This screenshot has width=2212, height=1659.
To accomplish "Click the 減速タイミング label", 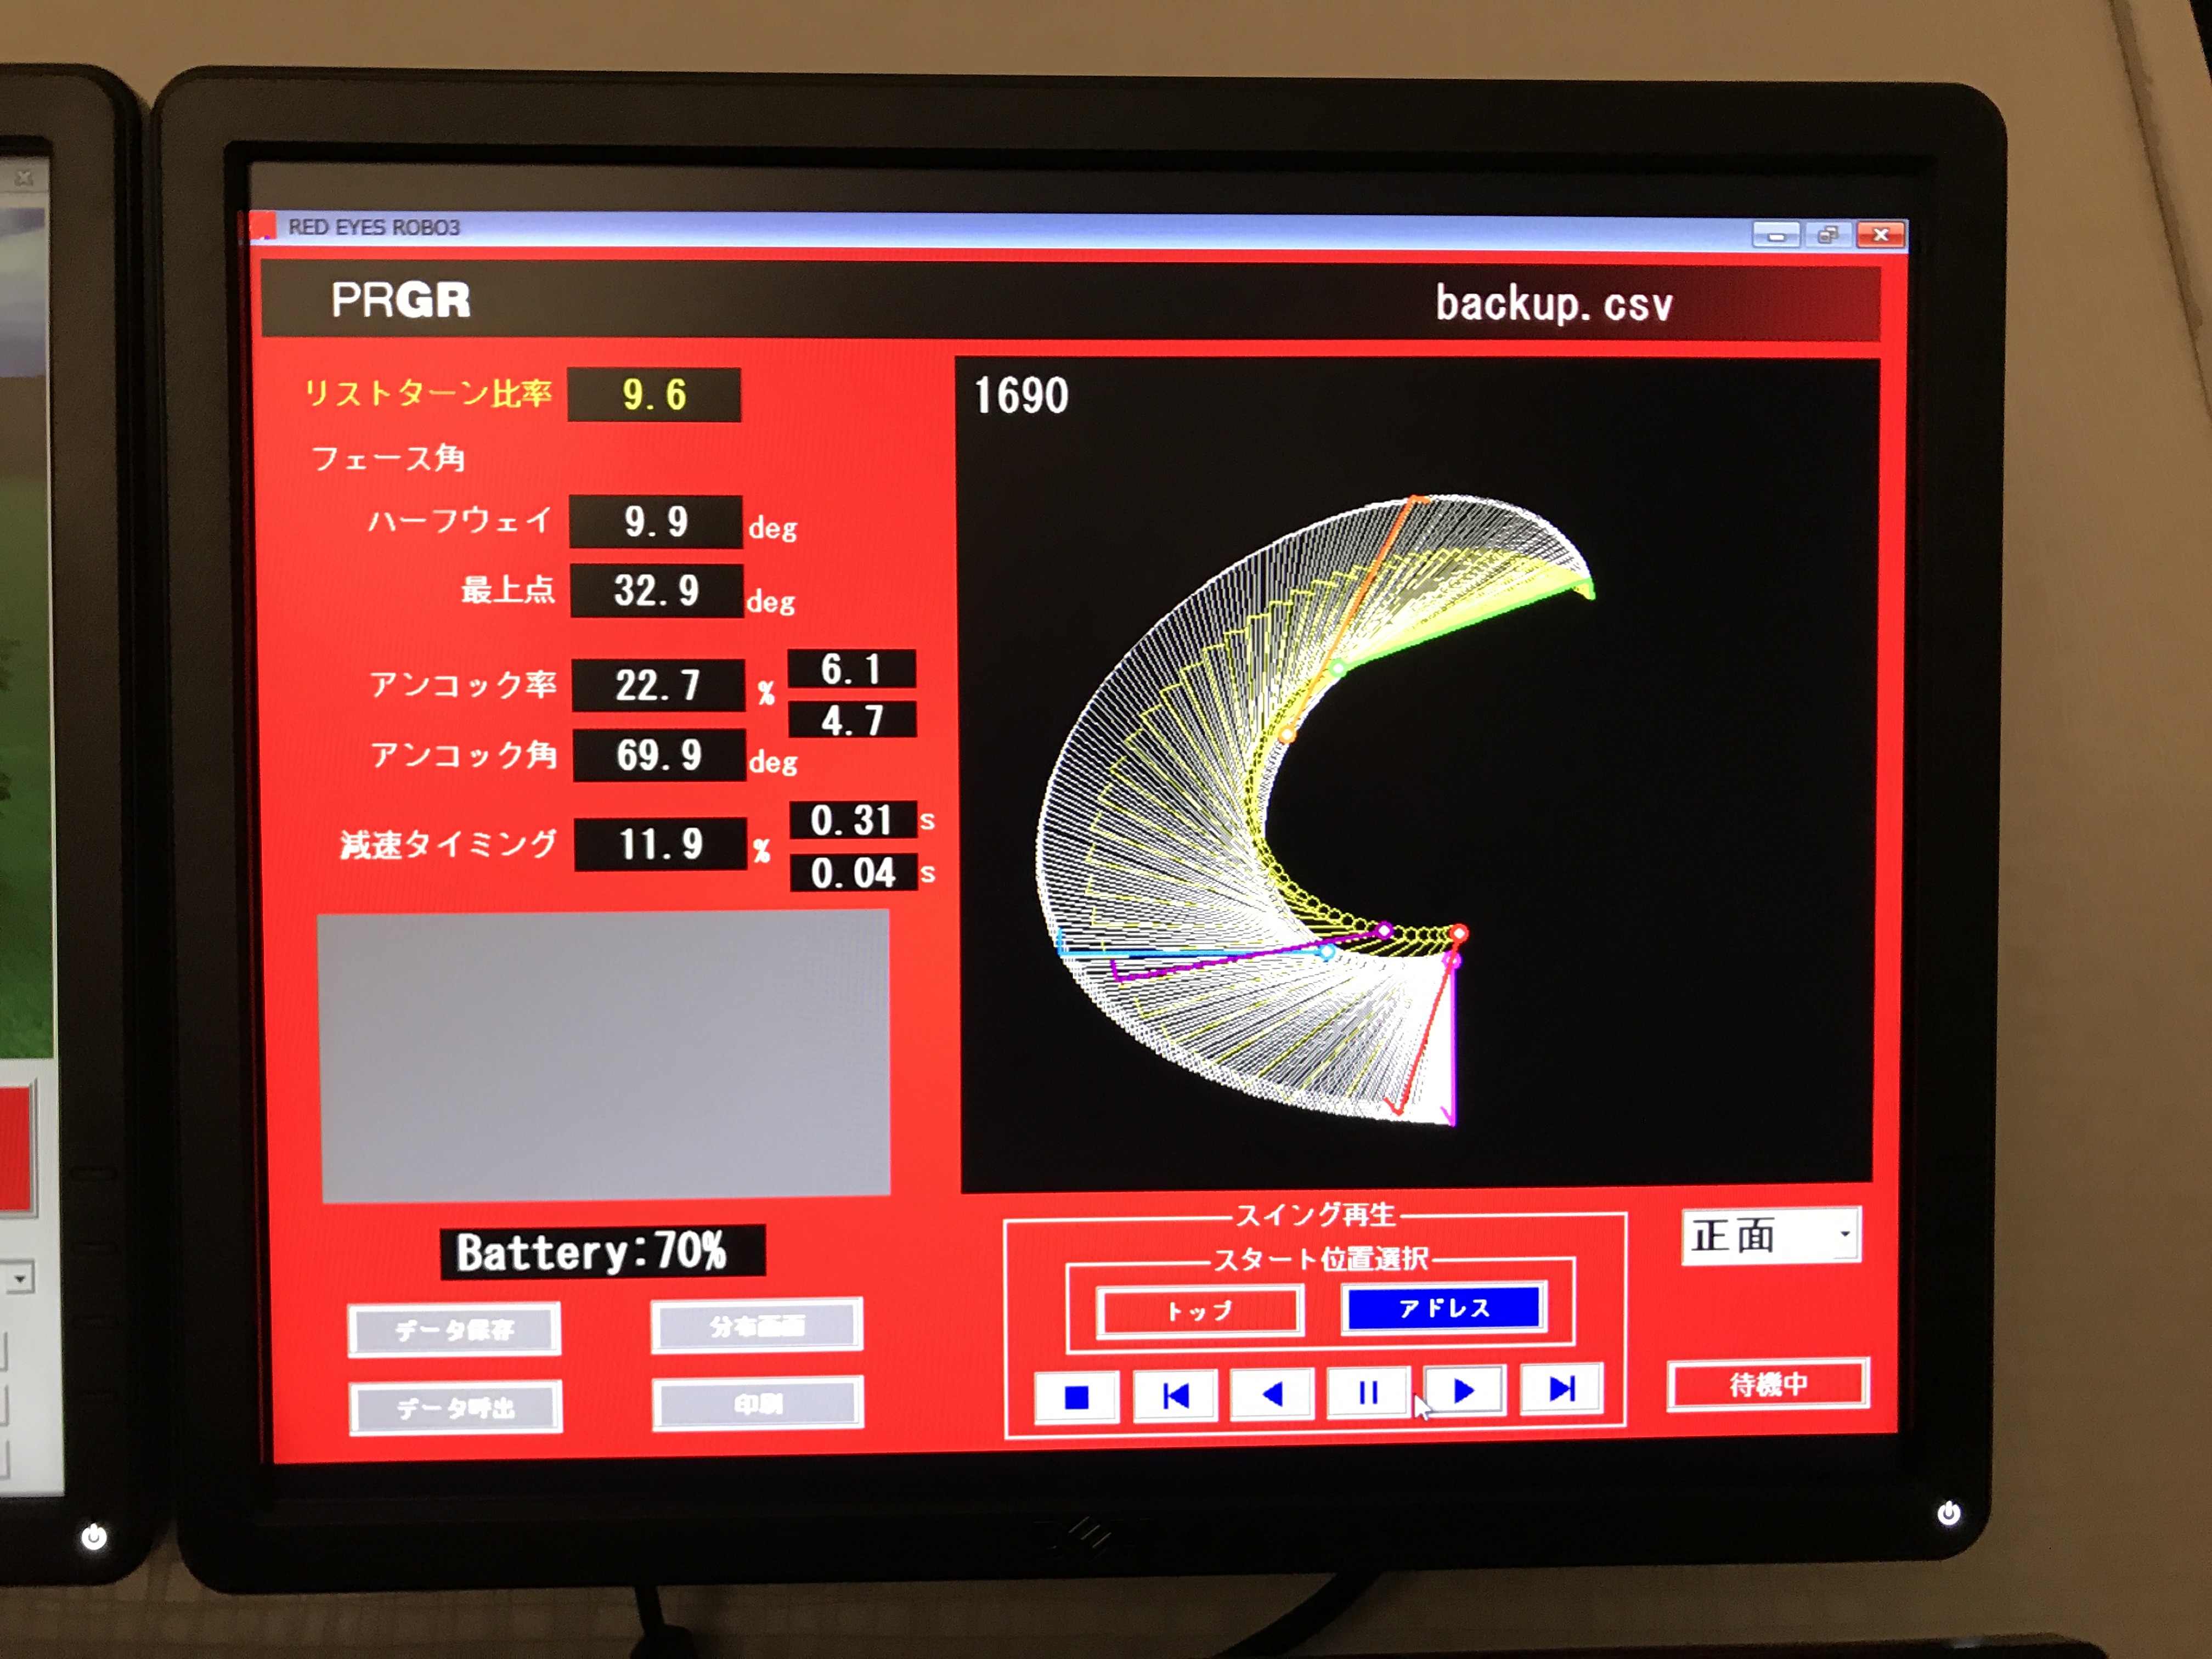I will pos(448,844).
